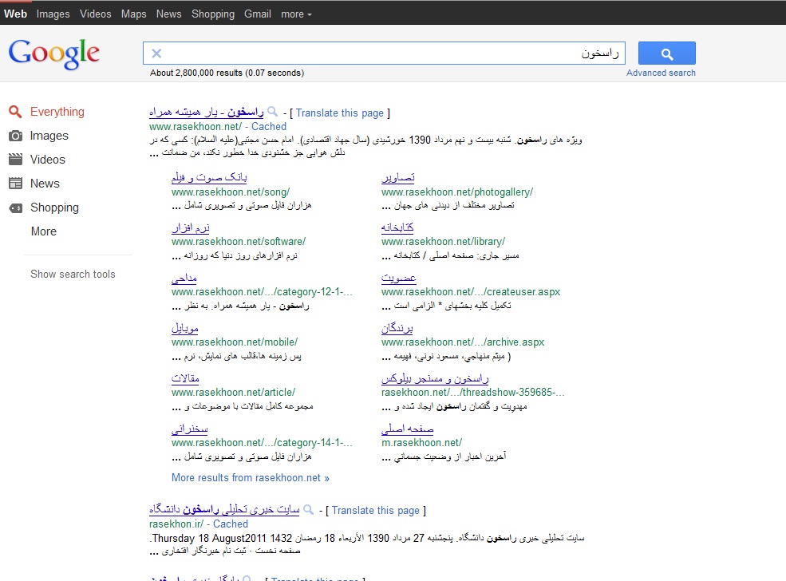The image size is (786, 581).
Task: Click the green URL www.rasekhoon.net/software/
Action: (x=239, y=242)
